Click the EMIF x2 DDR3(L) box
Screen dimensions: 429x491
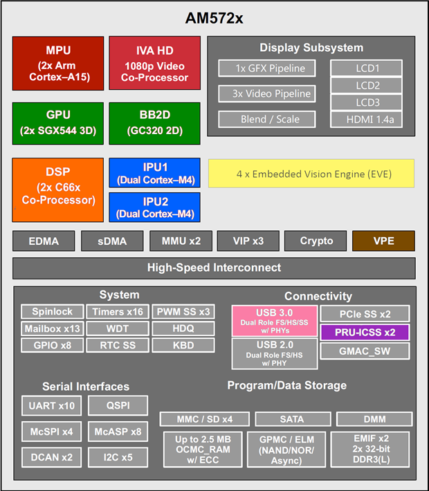[x=370, y=450]
